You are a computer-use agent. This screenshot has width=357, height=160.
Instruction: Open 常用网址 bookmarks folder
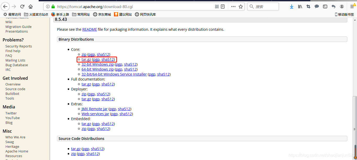click(x=81, y=14)
